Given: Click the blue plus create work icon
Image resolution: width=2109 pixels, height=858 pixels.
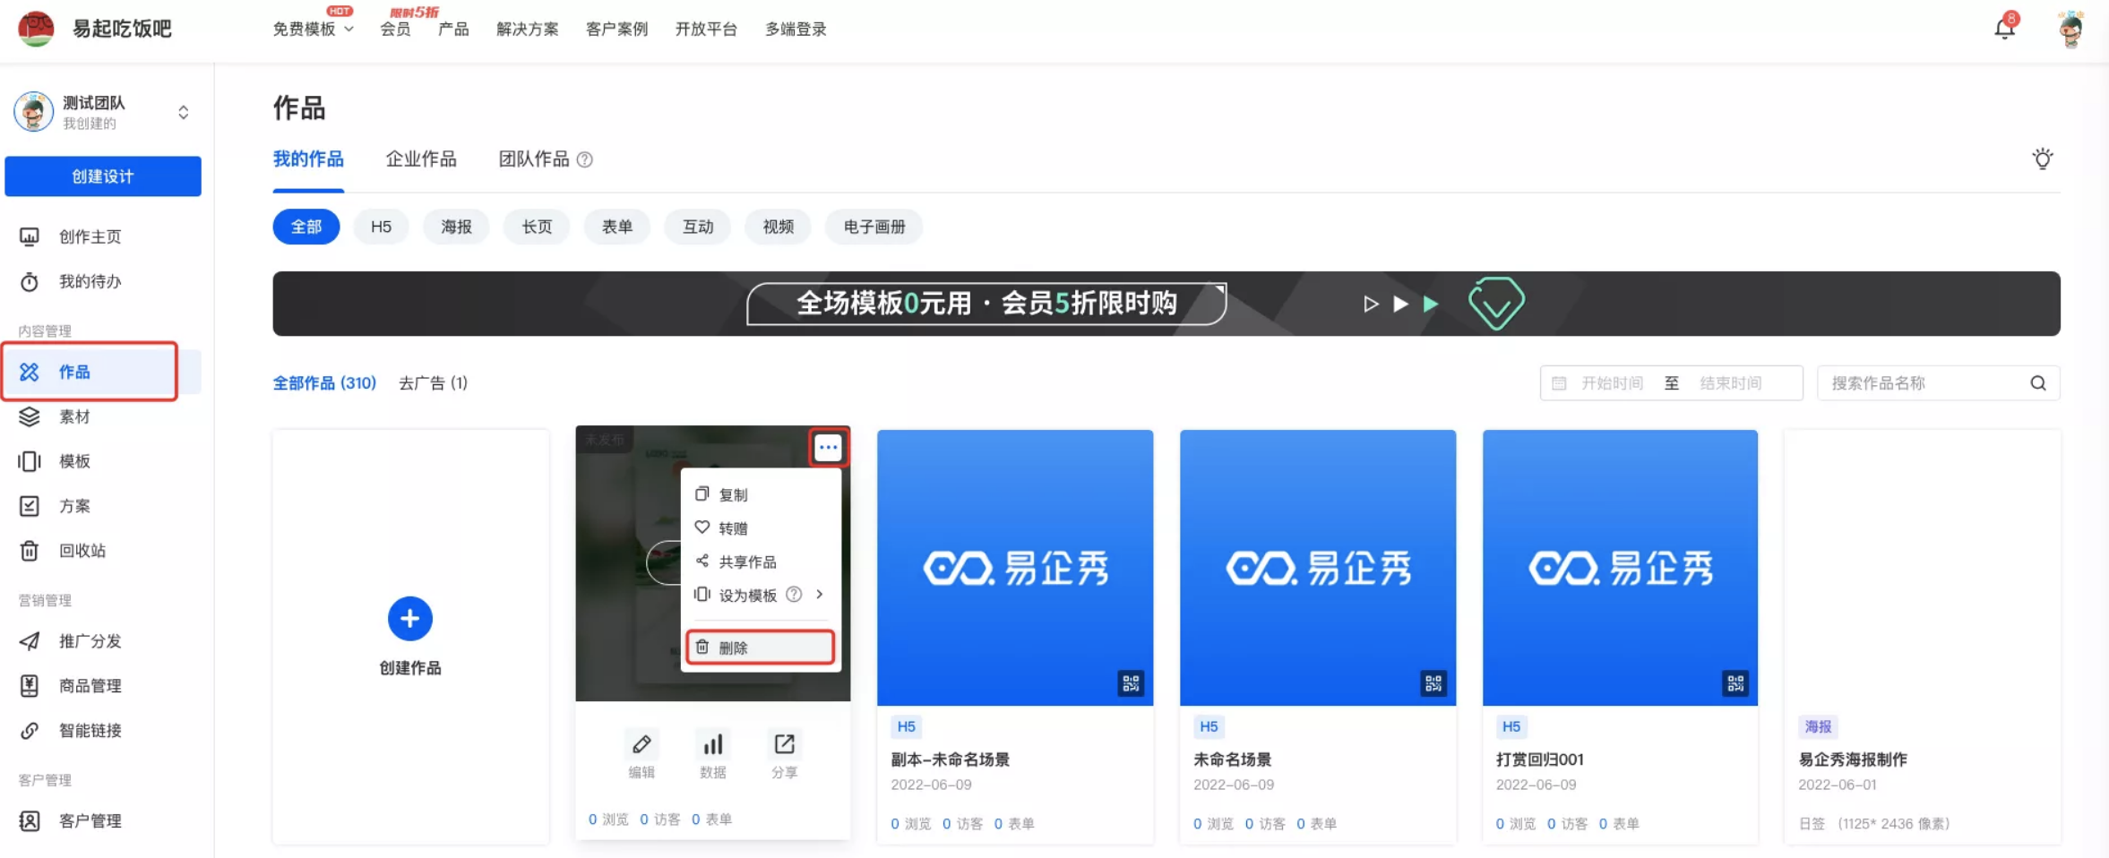Looking at the screenshot, I should 410,619.
